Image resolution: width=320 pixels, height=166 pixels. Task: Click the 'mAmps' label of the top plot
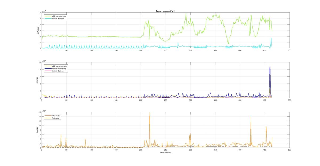[x=38, y=30]
